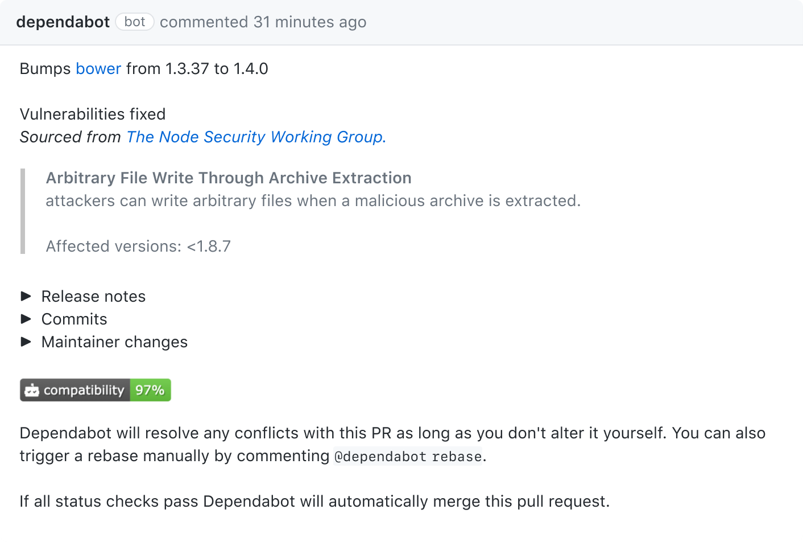Click the compatibility score badge
The image size is (803, 542).
[x=95, y=390]
